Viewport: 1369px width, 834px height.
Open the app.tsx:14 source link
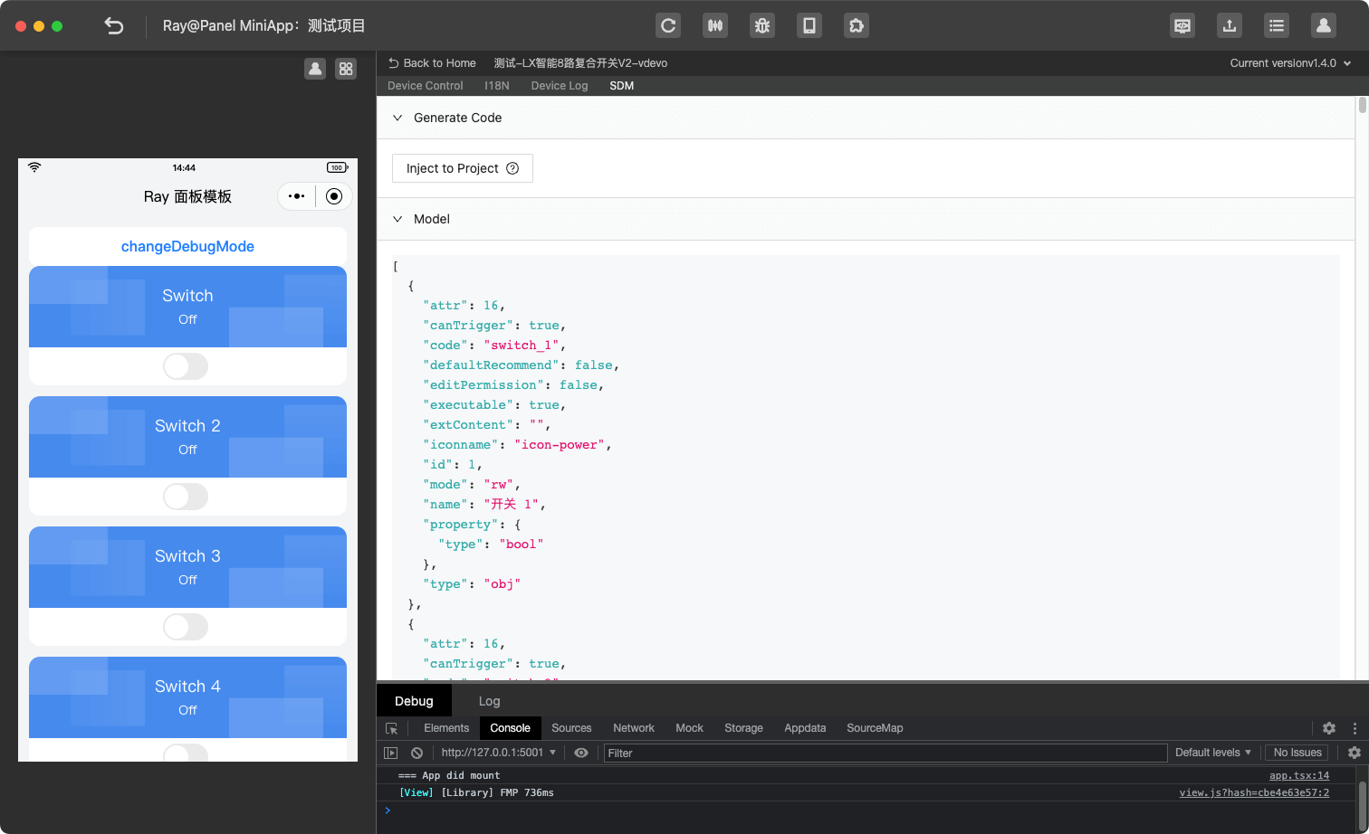(1298, 775)
